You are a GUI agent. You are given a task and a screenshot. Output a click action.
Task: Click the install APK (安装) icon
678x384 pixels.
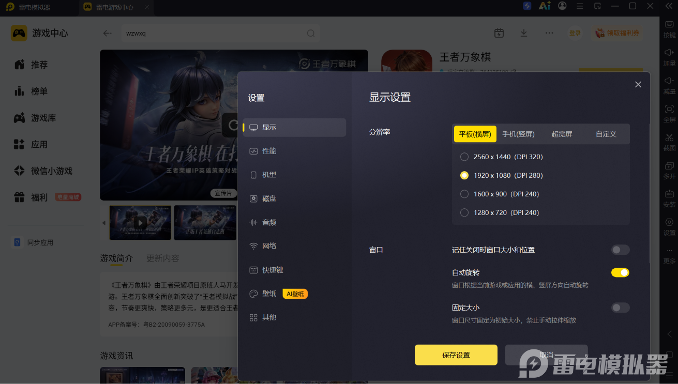[669, 198]
